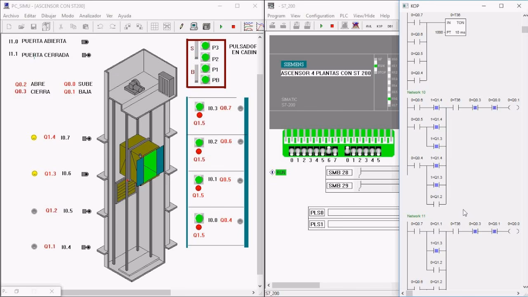The image size is (528, 297).
Task: Switch to edit mode with pencil icon
Action: click(181, 27)
